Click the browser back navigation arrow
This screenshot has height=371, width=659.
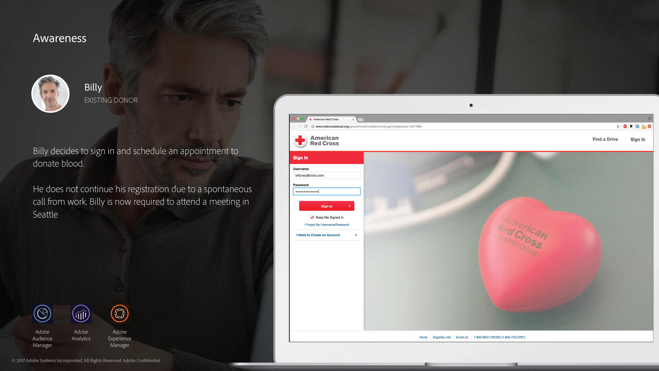pyautogui.click(x=294, y=126)
